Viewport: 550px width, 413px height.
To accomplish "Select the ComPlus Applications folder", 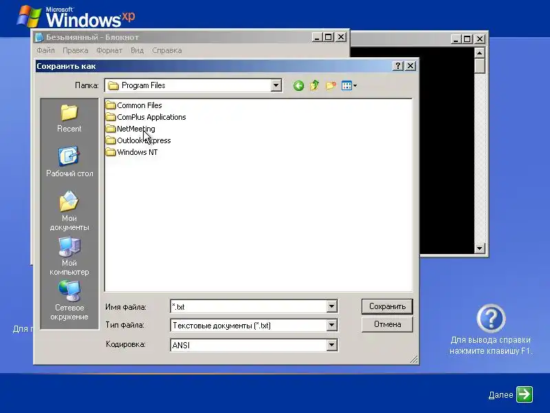I will coord(146,117).
